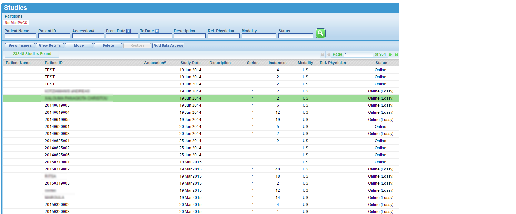Select the NetMedPACS partition tab
516x214 pixels.
(16, 23)
